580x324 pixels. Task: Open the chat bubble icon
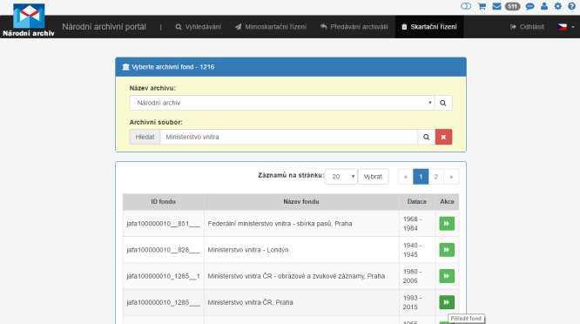(529, 6)
